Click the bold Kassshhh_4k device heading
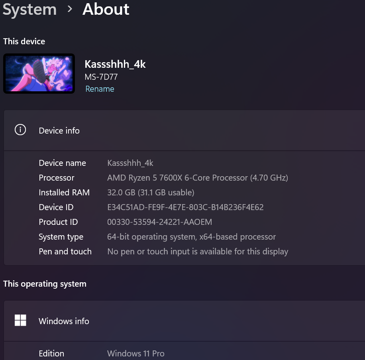Screen dimensions: 365x360 pos(115,64)
